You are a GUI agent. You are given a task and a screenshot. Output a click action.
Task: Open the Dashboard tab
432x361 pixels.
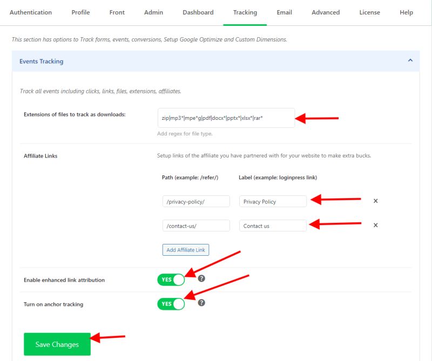click(x=198, y=12)
